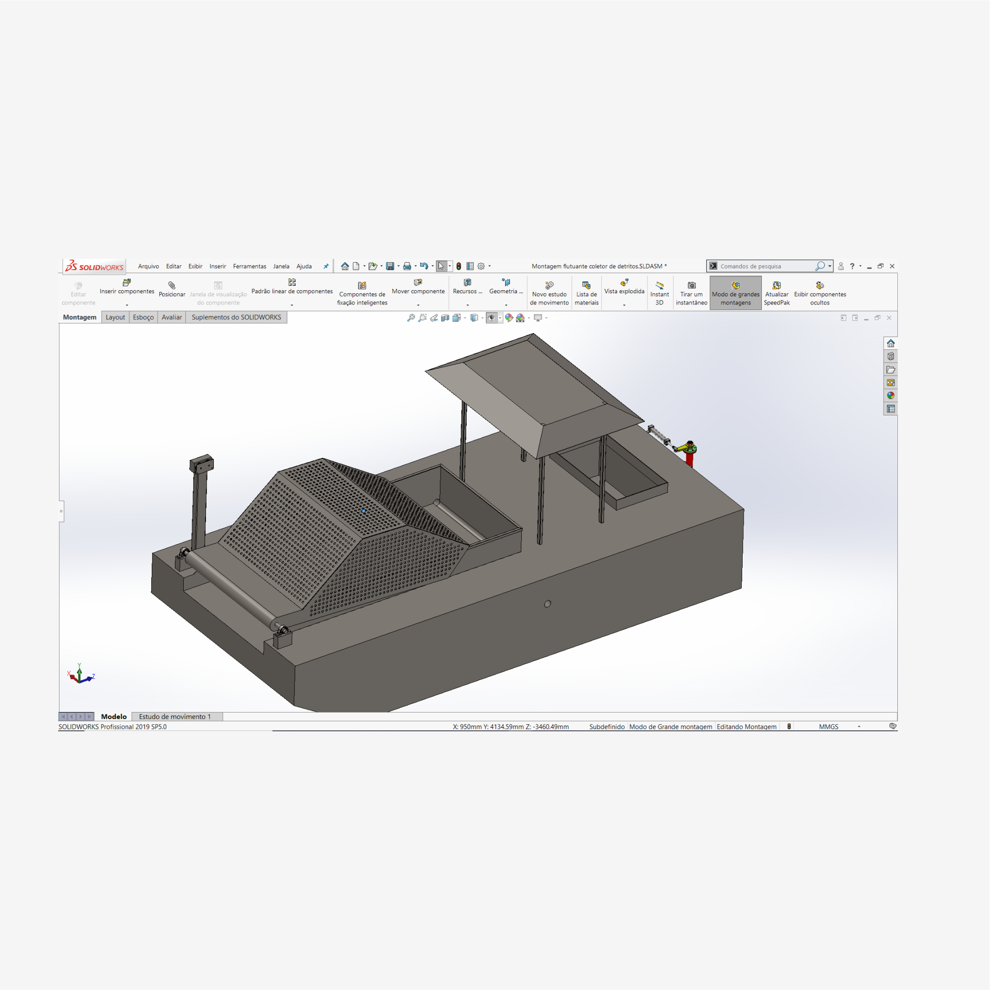
Task: Click View Orientation cube icon
Action: click(457, 318)
